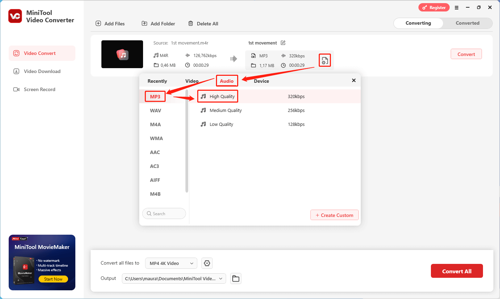Open the gear settings next to MP4 4K Video
The height and width of the screenshot is (299, 500).
pyautogui.click(x=207, y=263)
